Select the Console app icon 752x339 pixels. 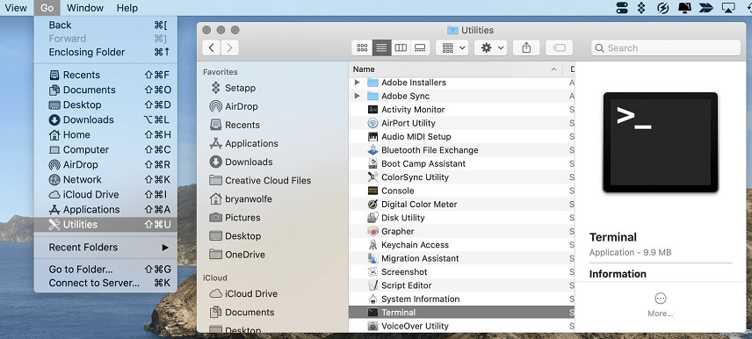click(372, 191)
